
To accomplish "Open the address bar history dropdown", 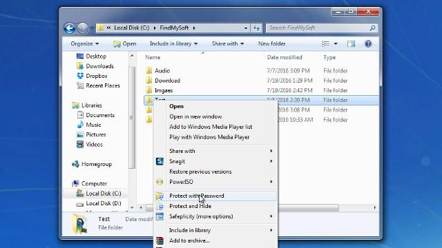I will click(x=246, y=28).
